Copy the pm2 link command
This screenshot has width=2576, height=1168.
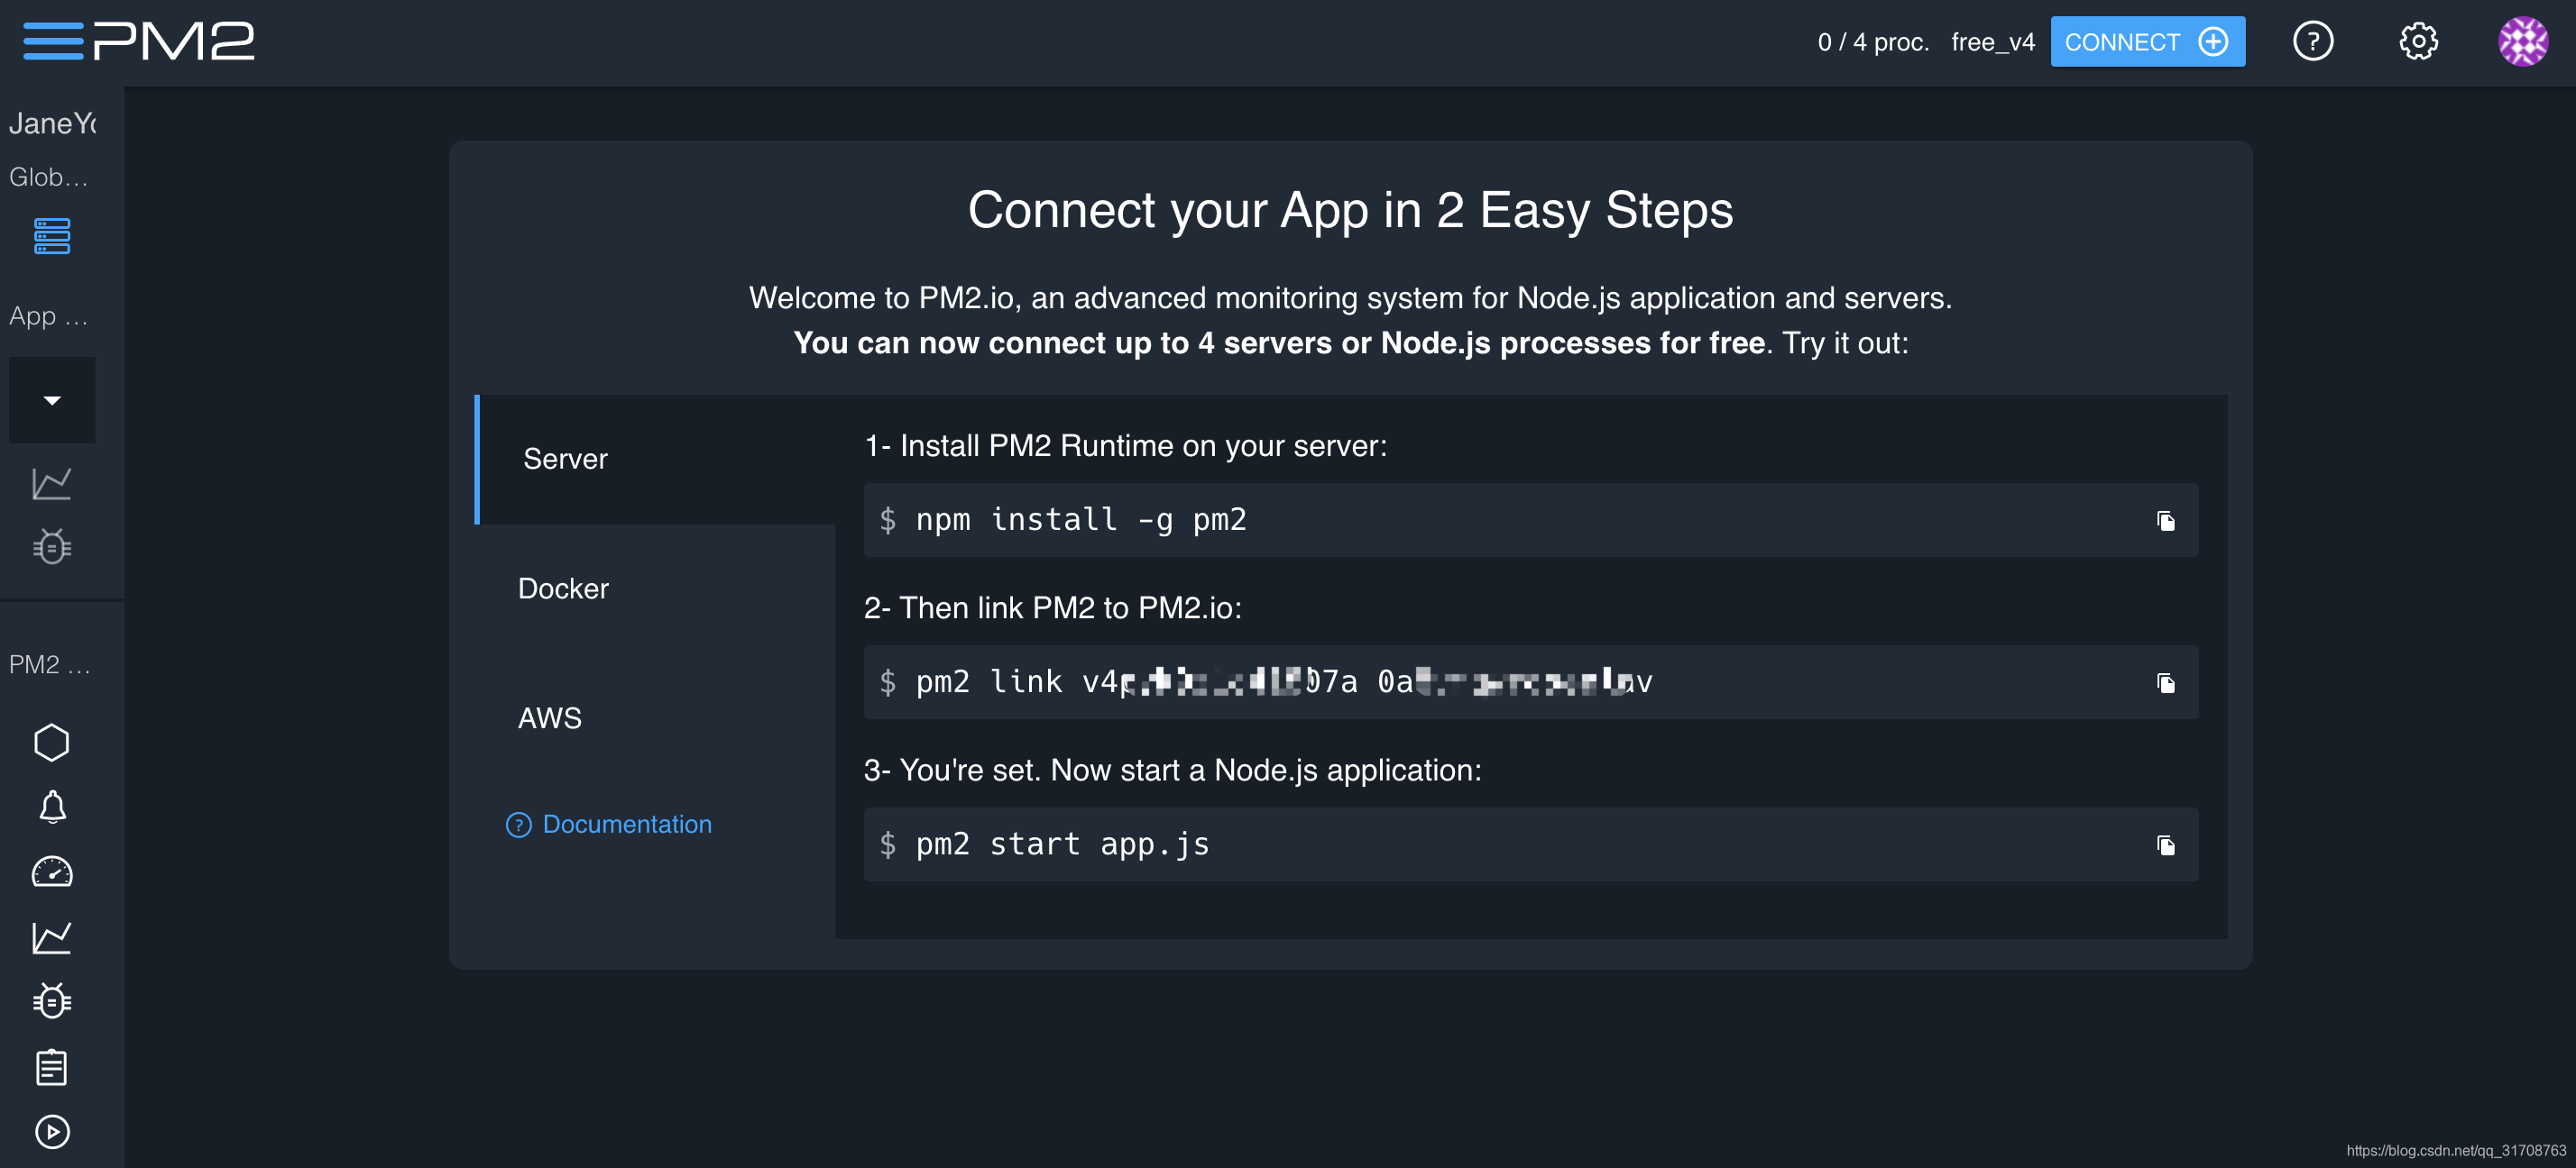[2165, 683]
